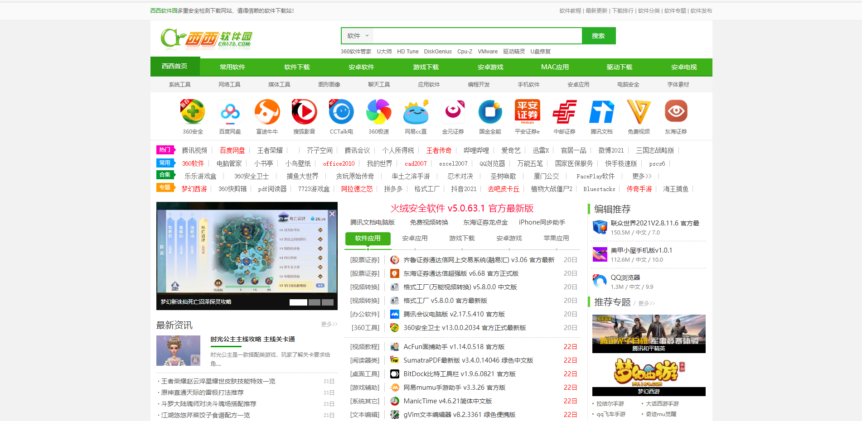
Task: Select the second slideshow indicator
Action: pyautogui.click(x=315, y=302)
